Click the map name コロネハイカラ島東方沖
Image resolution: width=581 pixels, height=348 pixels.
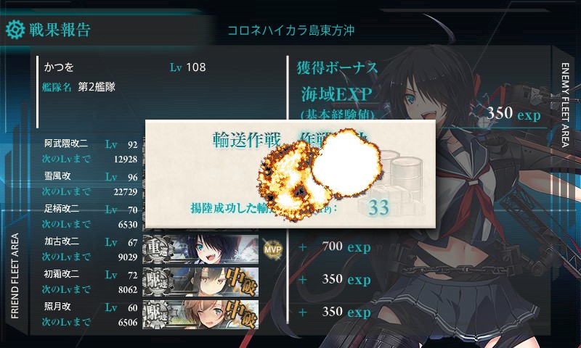pos(291,30)
